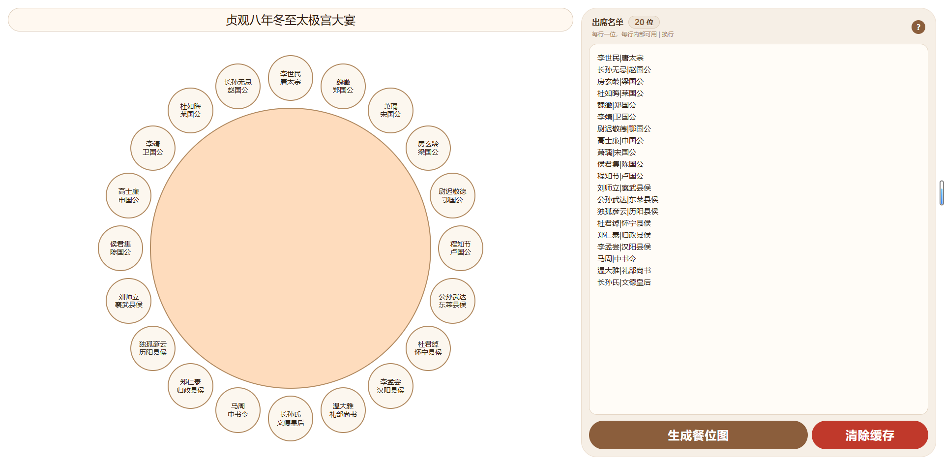This screenshot has height=465, width=944.
Task: Click list line 侯君集|陈国公
Action: [620, 164]
